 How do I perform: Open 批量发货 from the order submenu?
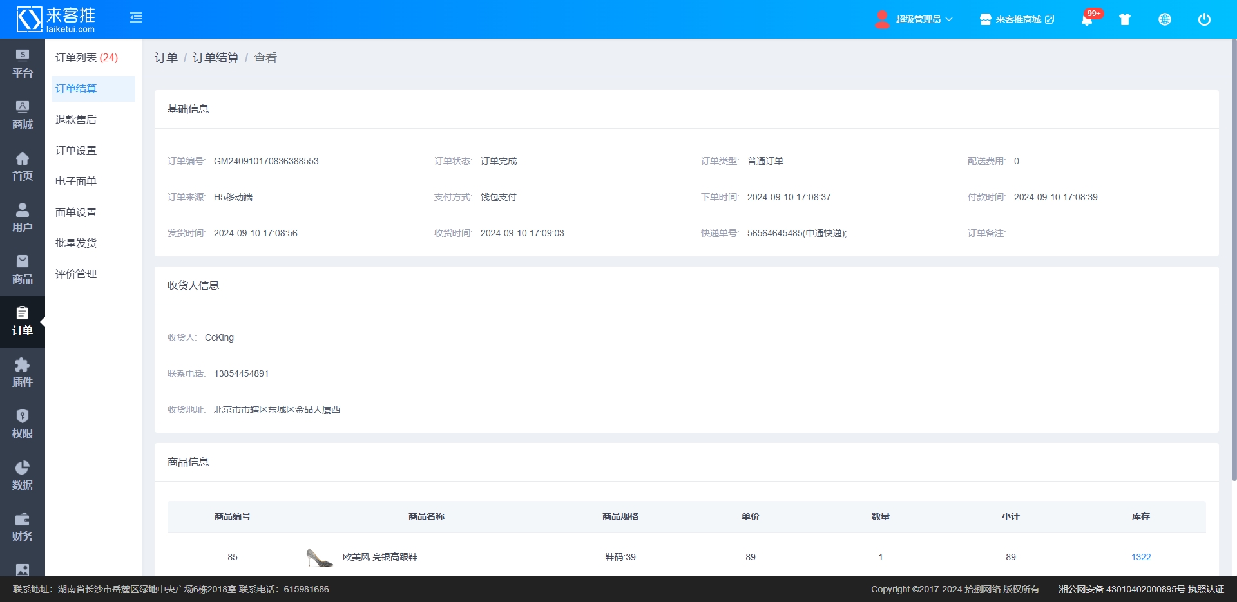coord(76,243)
